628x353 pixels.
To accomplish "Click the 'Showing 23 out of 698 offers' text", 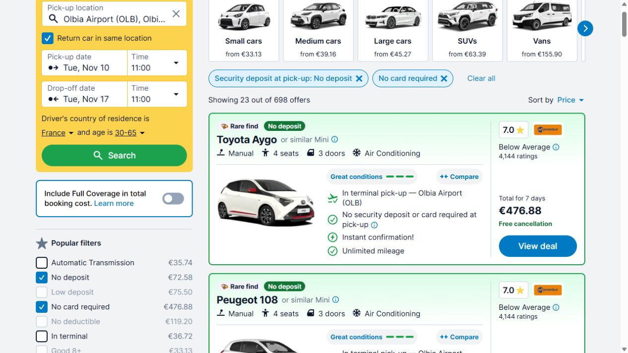I will coord(259,100).
